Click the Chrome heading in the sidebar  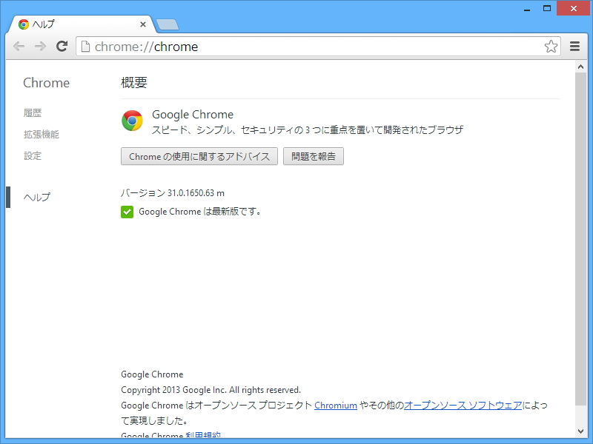pyautogui.click(x=46, y=83)
